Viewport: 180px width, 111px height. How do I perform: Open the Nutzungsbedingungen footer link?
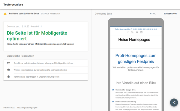tap(27, 108)
